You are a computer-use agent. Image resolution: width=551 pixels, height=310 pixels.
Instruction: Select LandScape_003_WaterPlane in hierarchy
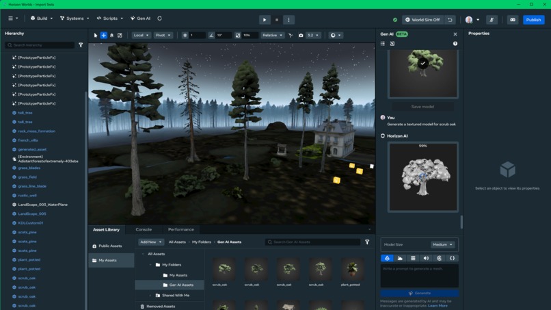tap(42, 205)
